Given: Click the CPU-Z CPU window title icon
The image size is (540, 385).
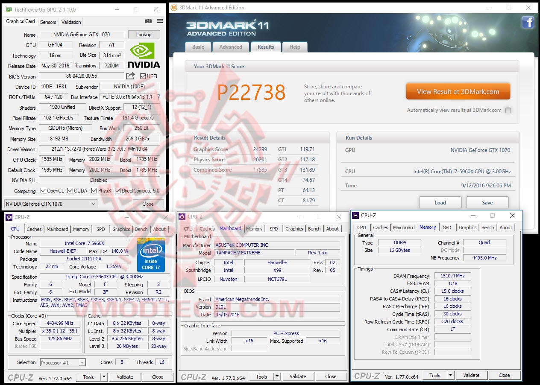Looking at the screenshot, I should 9,217.
